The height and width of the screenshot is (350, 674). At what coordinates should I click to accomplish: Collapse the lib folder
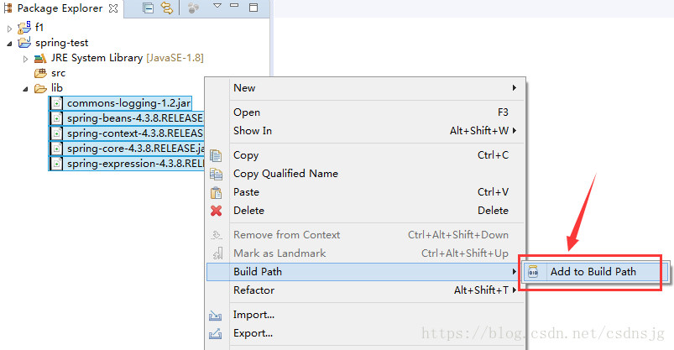pos(25,89)
